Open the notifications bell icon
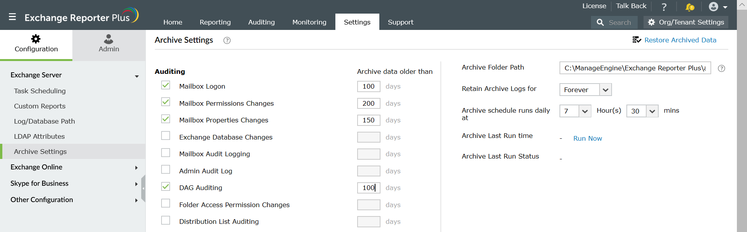 click(x=689, y=7)
